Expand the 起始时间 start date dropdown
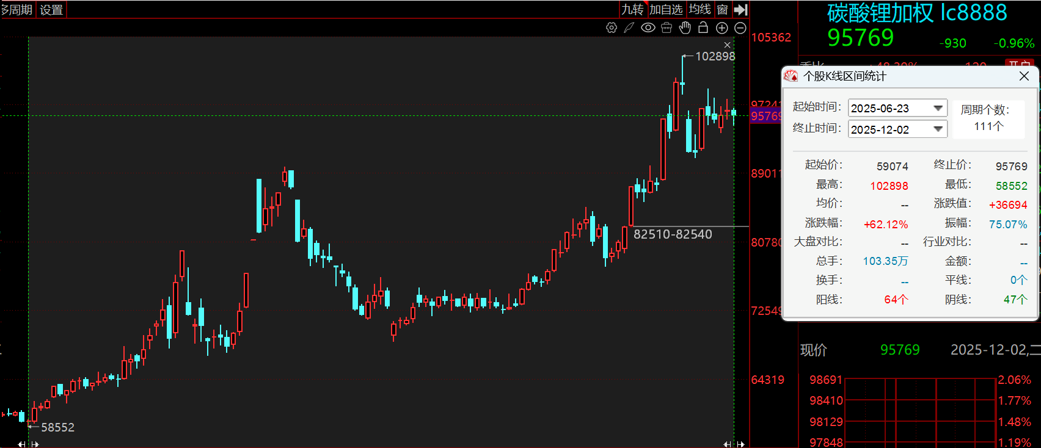Screen dimensions: 1041x448 point(938,108)
